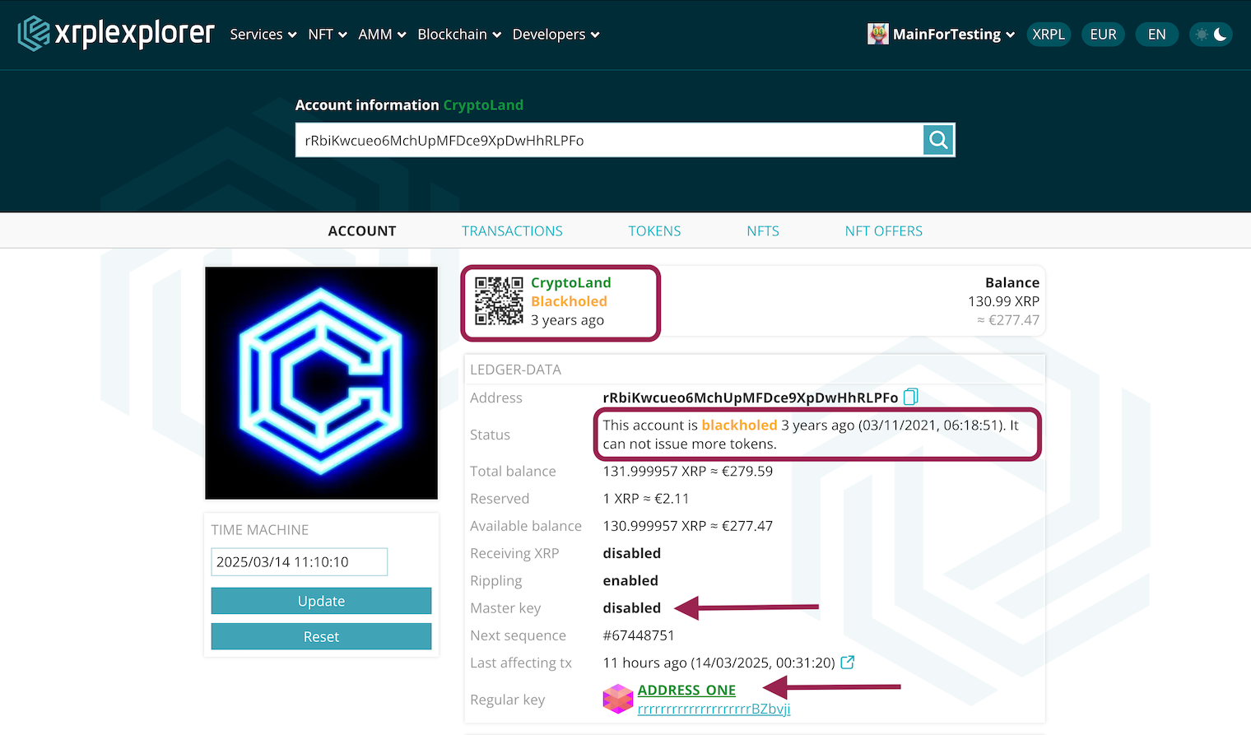This screenshot has height=735, width=1251.
Task: Click the Time Machine date field
Action: click(x=299, y=561)
